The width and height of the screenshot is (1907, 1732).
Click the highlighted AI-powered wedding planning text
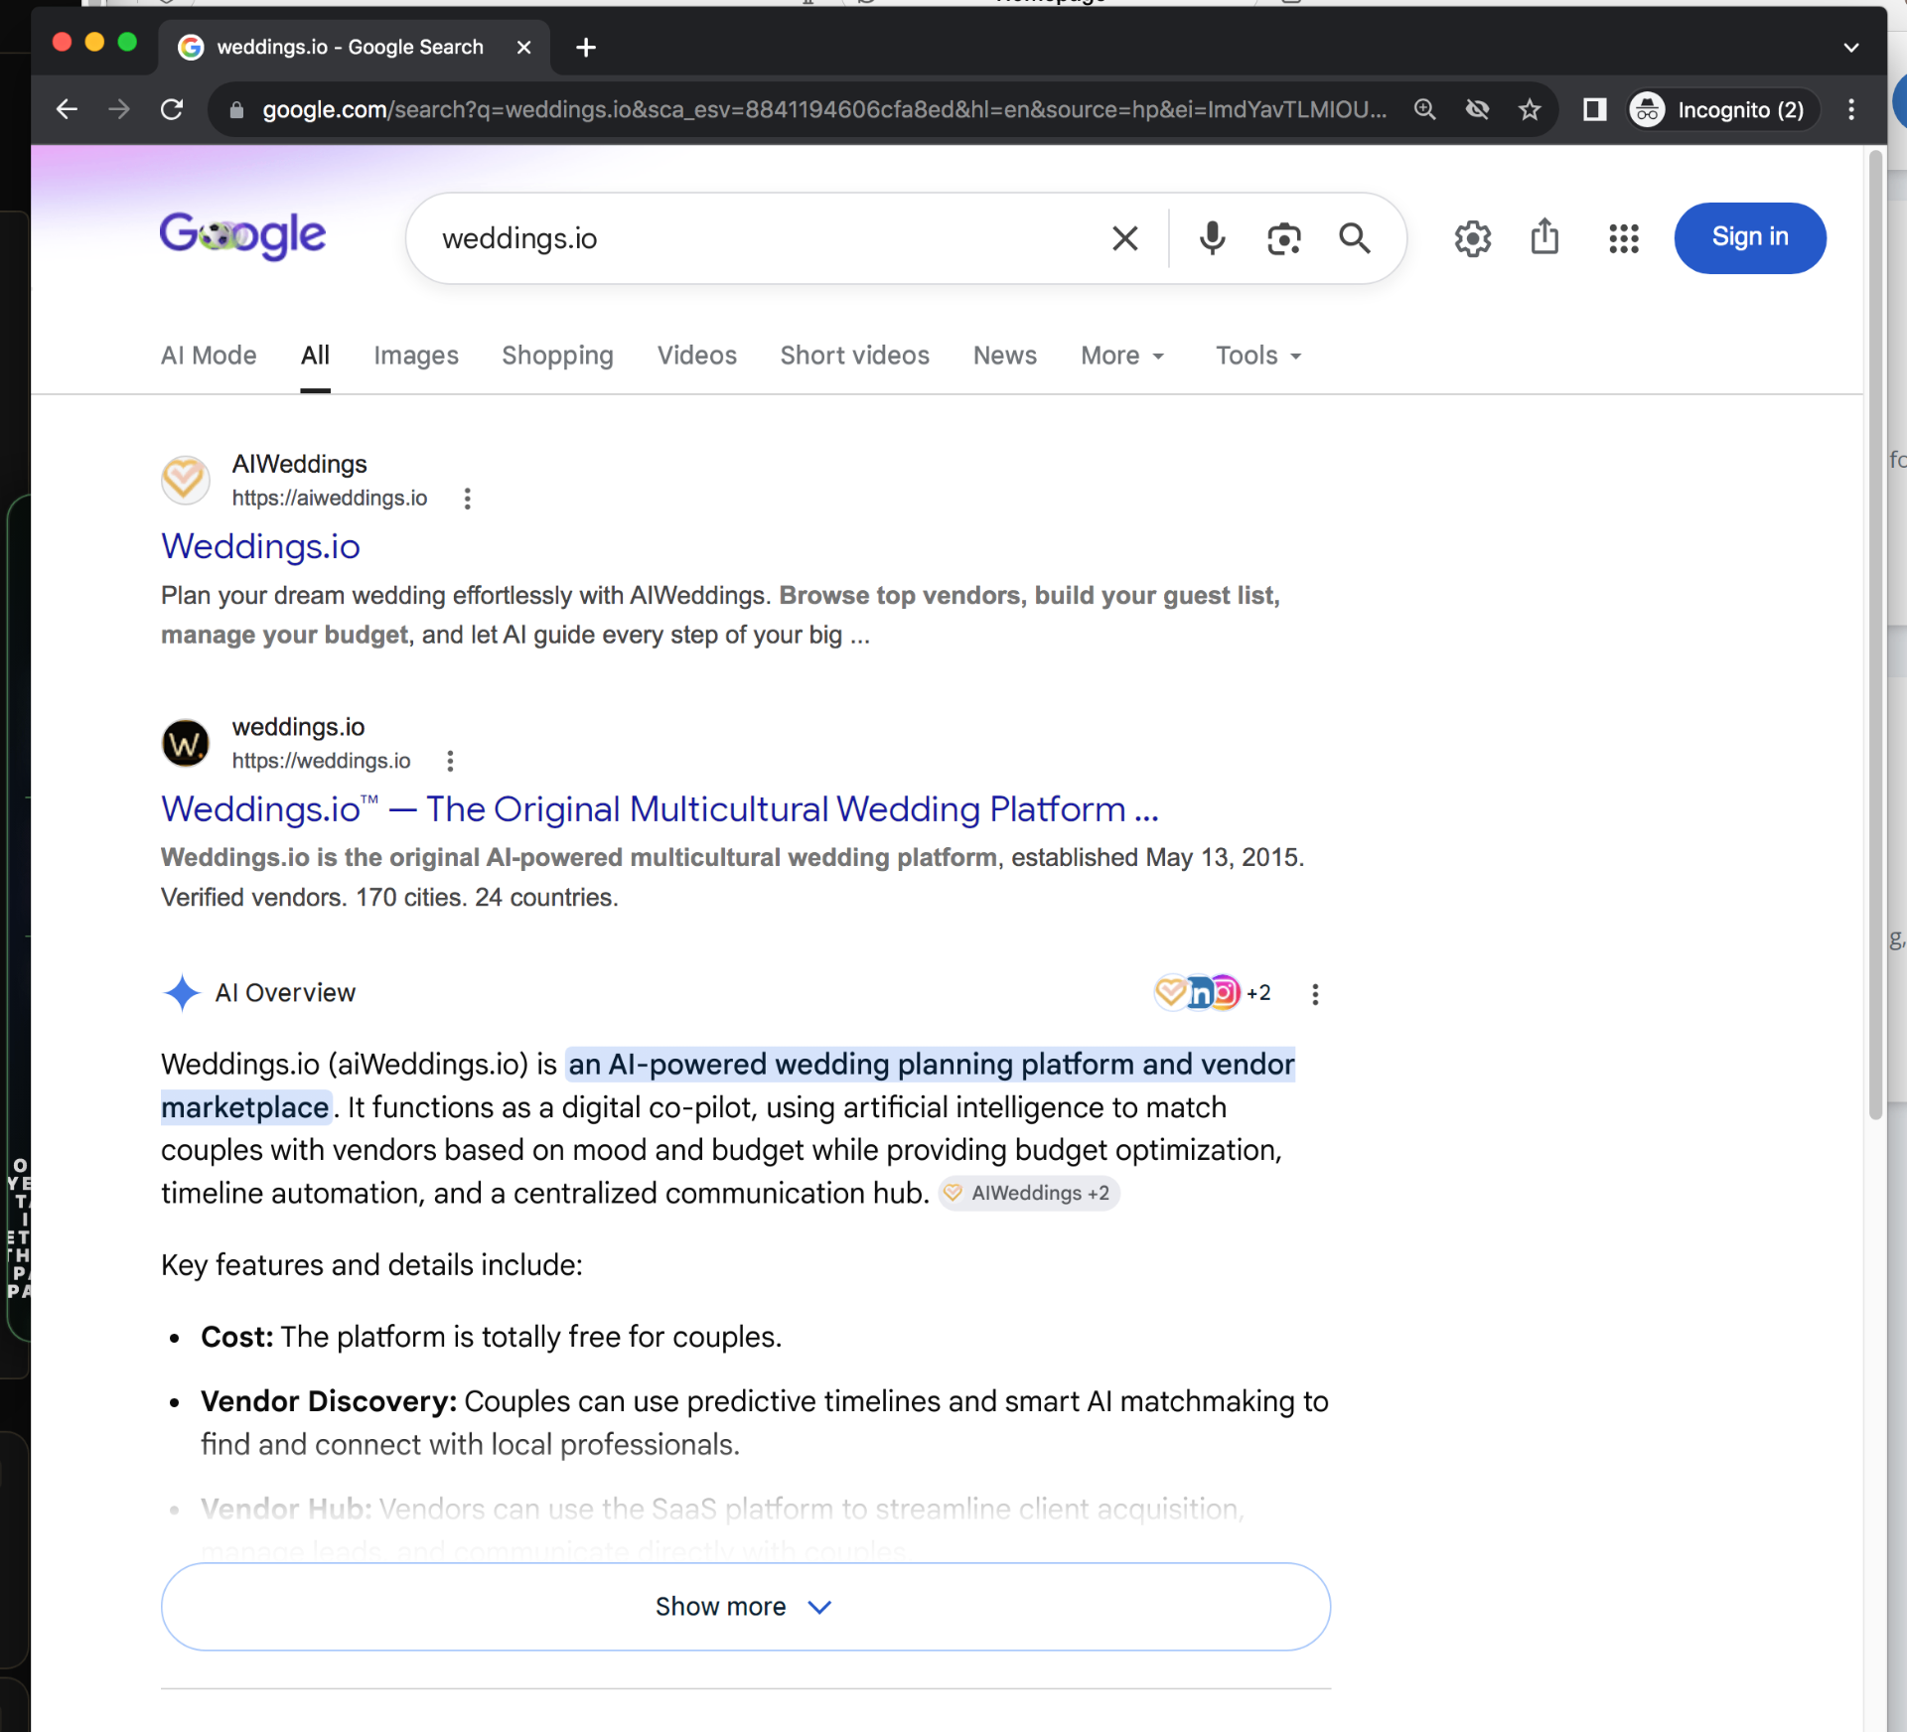pyautogui.click(x=728, y=1085)
